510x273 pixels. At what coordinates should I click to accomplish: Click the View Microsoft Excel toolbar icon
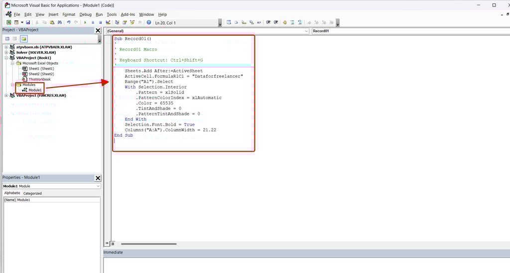click(9, 22)
